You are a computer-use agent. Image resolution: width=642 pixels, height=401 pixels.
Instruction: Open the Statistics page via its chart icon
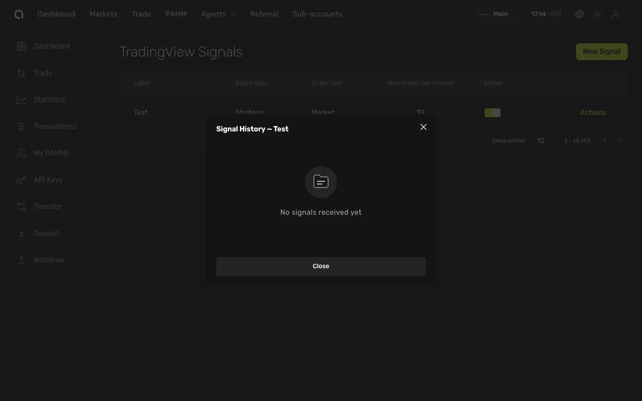tap(21, 99)
